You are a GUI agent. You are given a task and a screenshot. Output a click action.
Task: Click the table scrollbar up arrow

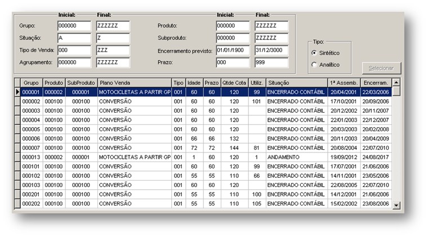[396, 82]
